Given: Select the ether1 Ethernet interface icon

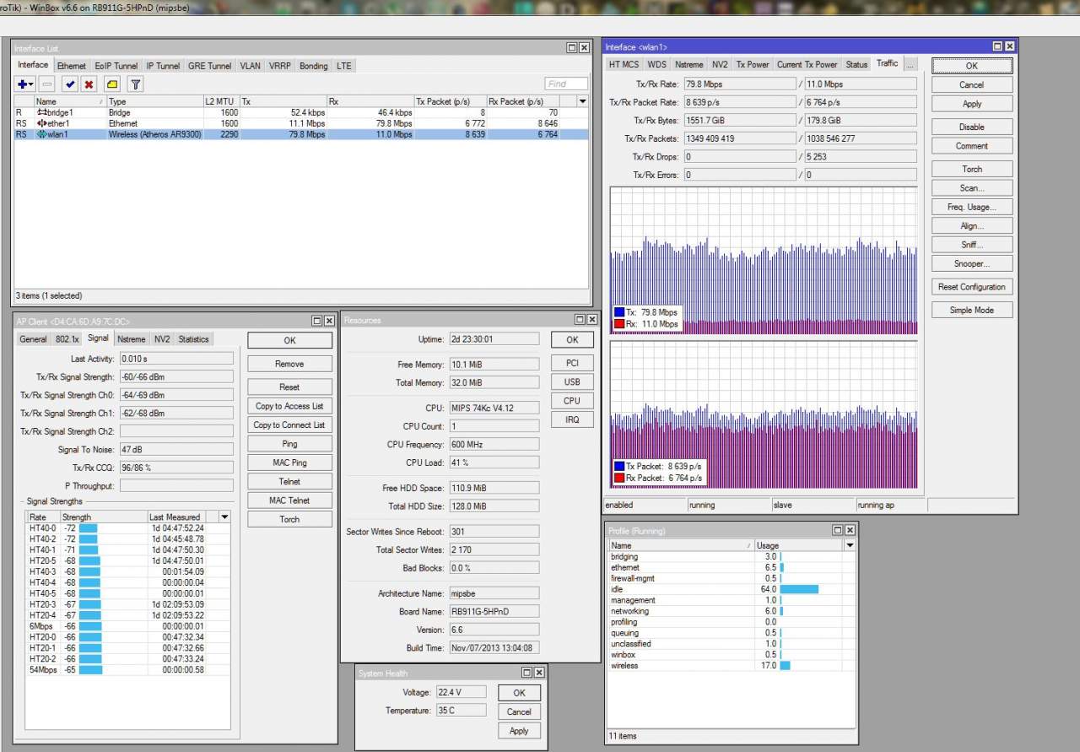Looking at the screenshot, I should point(41,123).
